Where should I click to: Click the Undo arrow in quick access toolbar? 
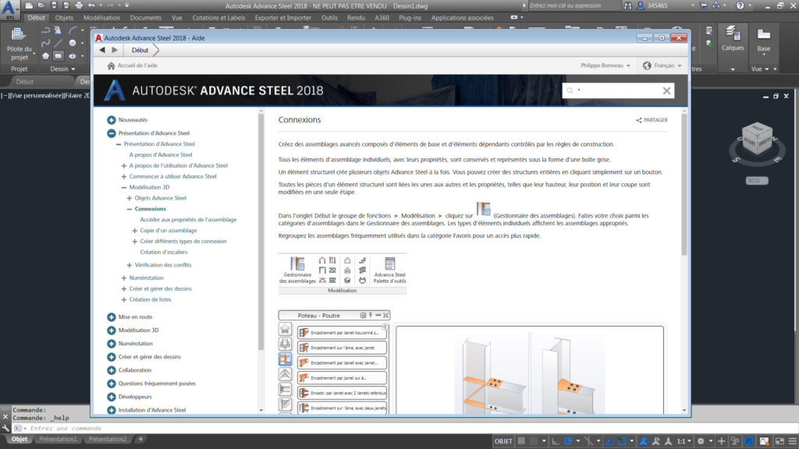[91, 5]
